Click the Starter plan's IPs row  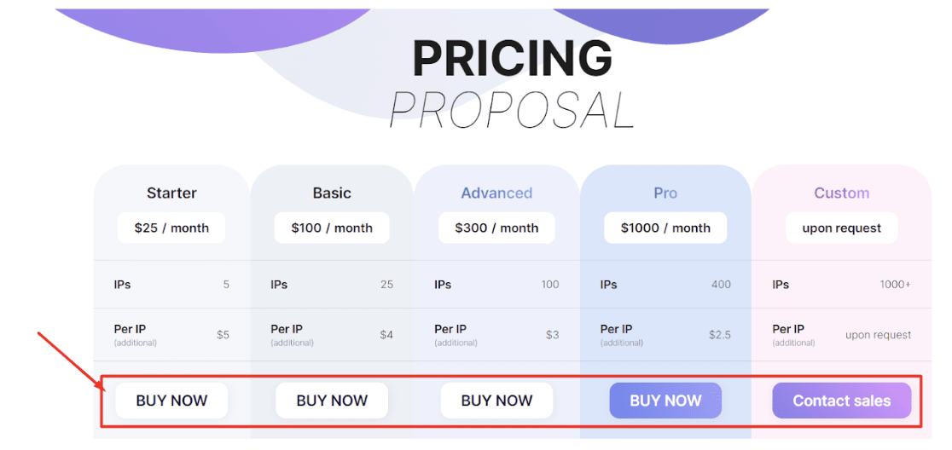pos(171,285)
